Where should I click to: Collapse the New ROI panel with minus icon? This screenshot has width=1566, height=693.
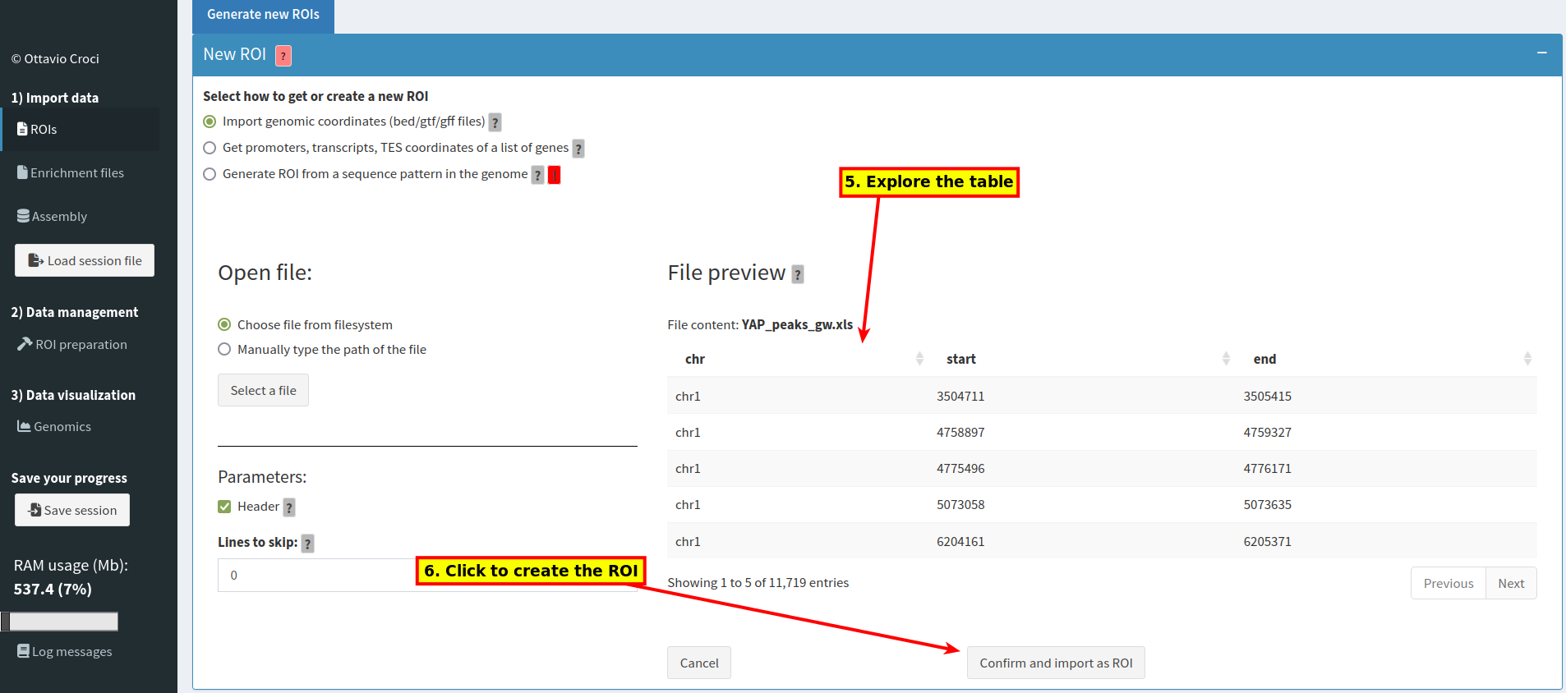pyautogui.click(x=1542, y=53)
